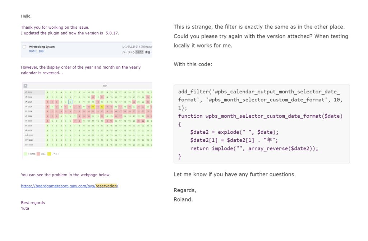Select the 1月 2024 row label
This screenshot has height=241, width=368.
[28, 92]
